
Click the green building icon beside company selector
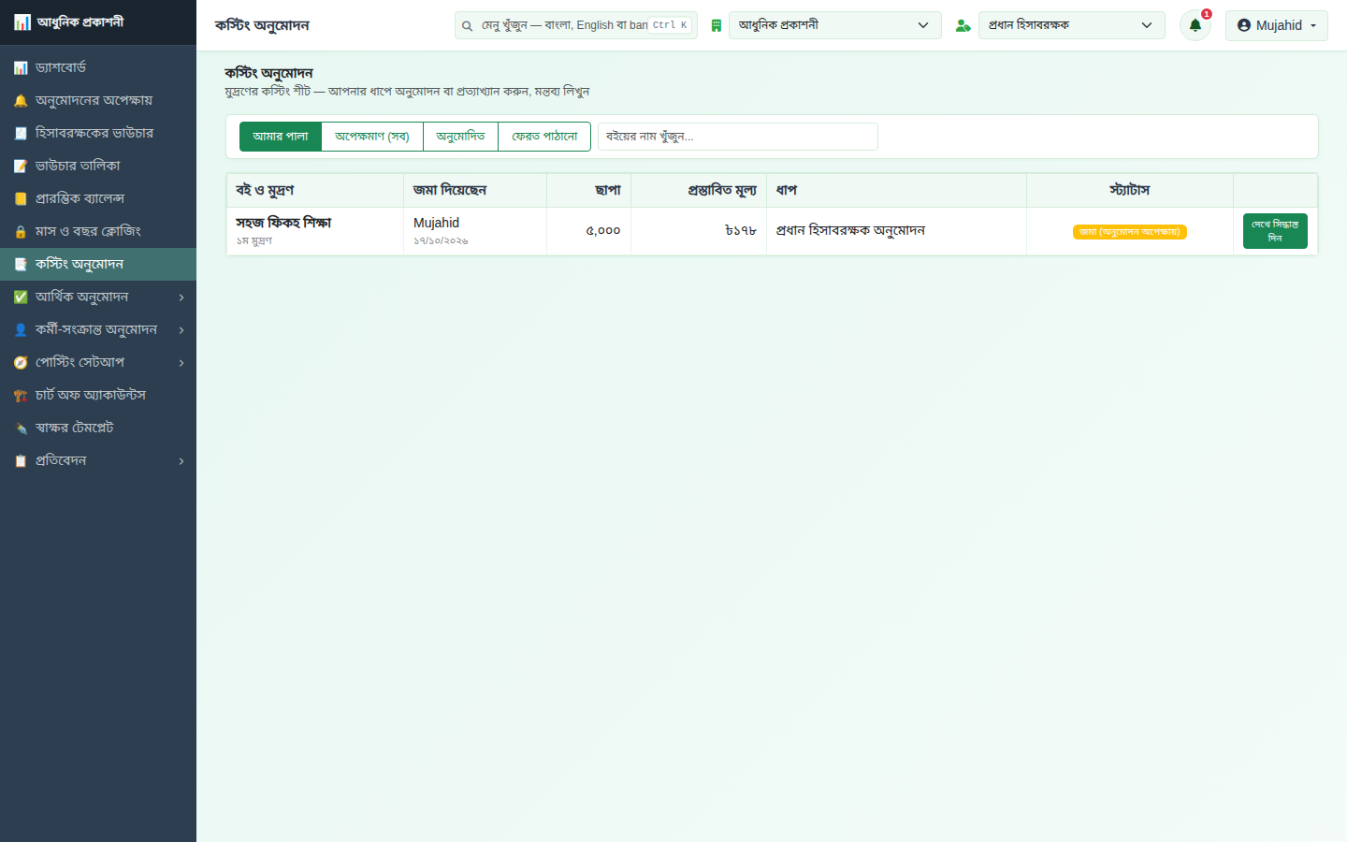tap(717, 25)
